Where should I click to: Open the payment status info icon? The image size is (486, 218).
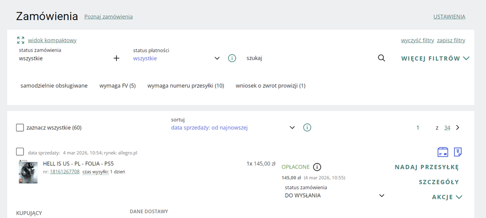point(232,58)
